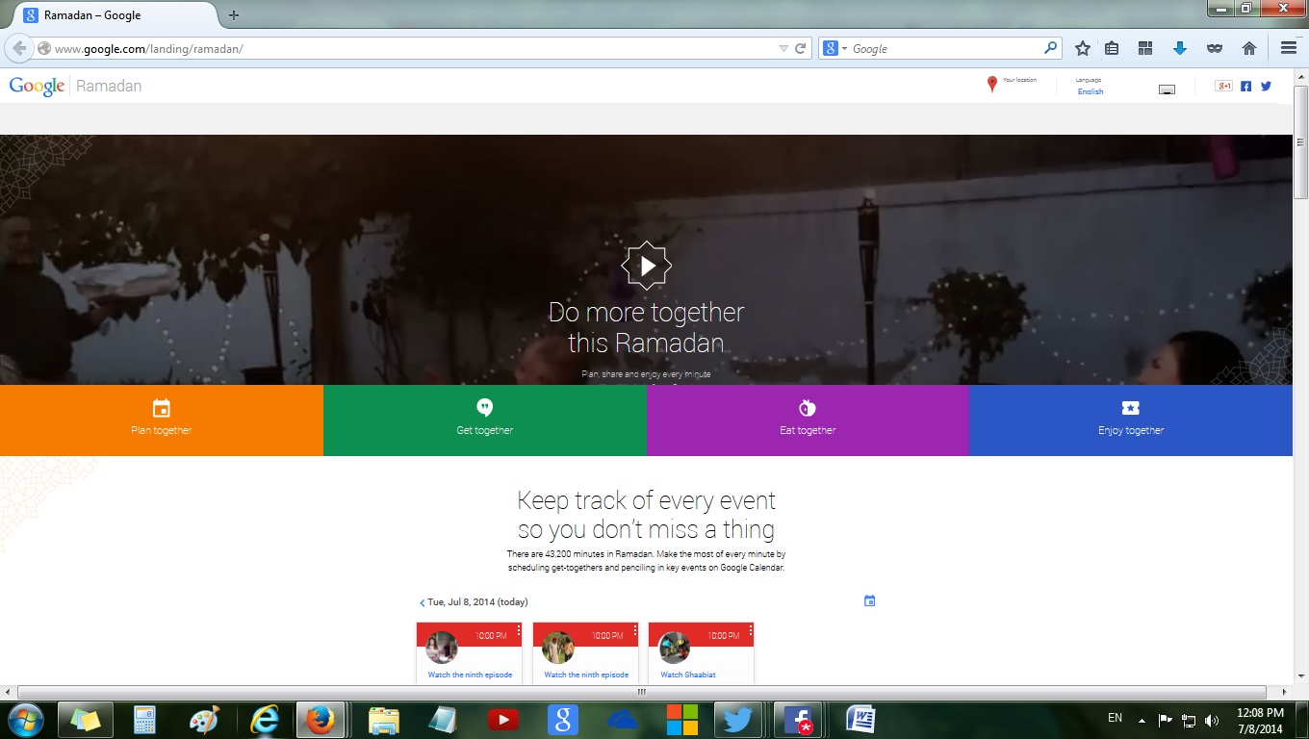Click the Watch Shaabiat card's round thumbnail
The height and width of the screenshot is (739, 1309).
(x=674, y=647)
